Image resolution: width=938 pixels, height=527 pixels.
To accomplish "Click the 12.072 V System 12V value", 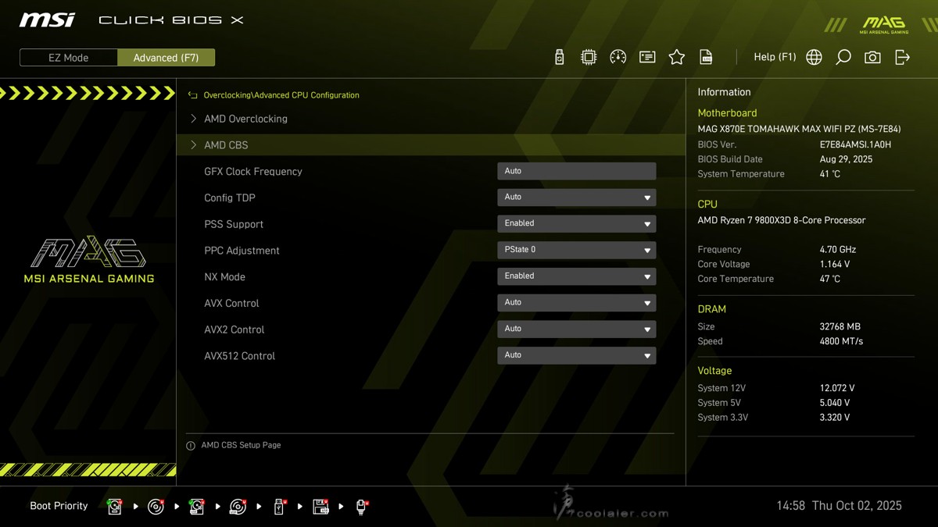I will click(836, 388).
